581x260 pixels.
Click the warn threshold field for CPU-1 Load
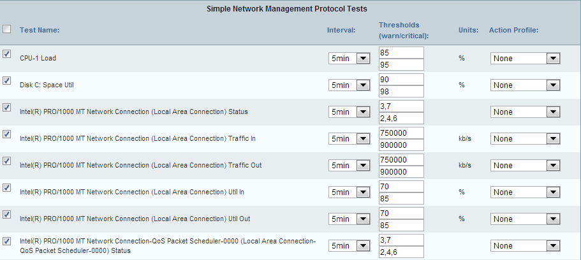(x=401, y=53)
